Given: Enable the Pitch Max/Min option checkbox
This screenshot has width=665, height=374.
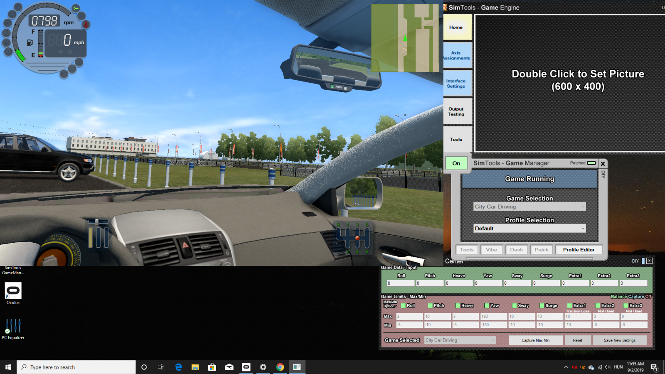Looking at the screenshot, I should tap(431, 305).
